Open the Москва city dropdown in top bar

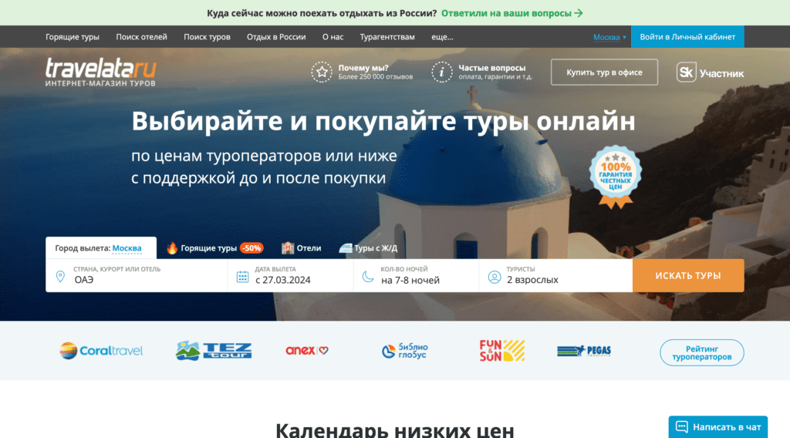pyautogui.click(x=609, y=37)
